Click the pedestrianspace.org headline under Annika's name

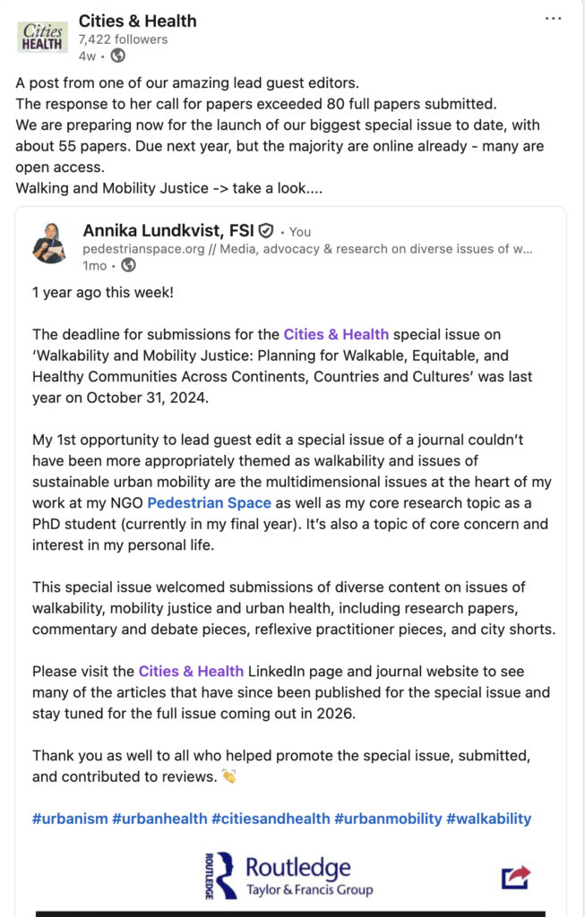[307, 248]
